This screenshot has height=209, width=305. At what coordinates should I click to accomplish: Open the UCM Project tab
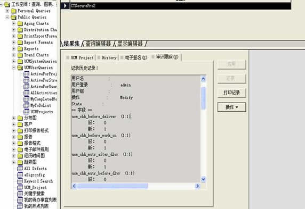80,57
